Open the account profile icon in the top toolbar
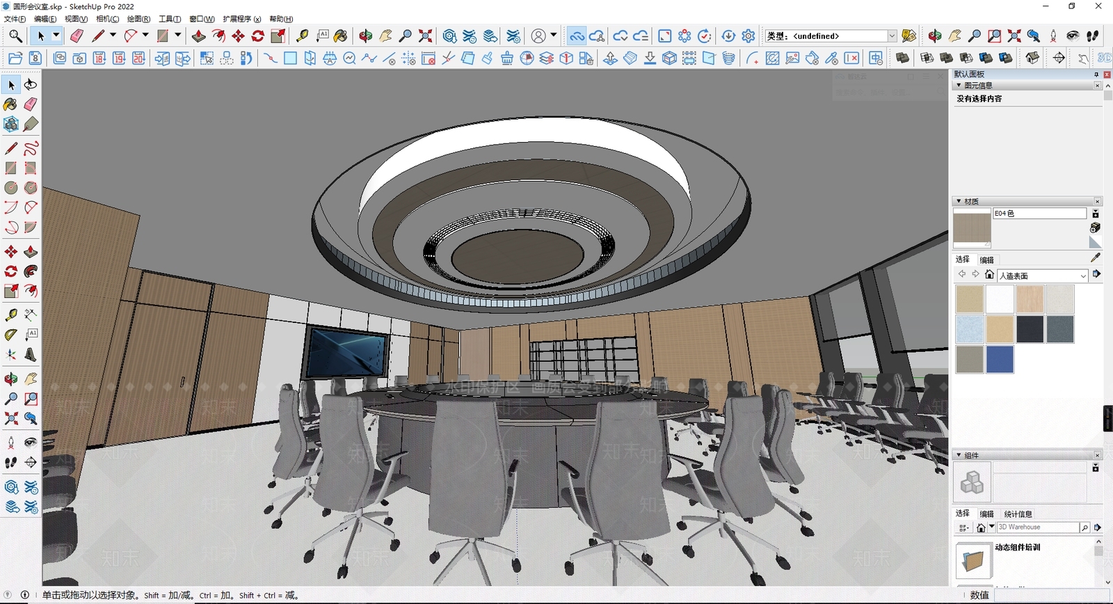This screenshot has height=604, width=1113. click(538, 36)
